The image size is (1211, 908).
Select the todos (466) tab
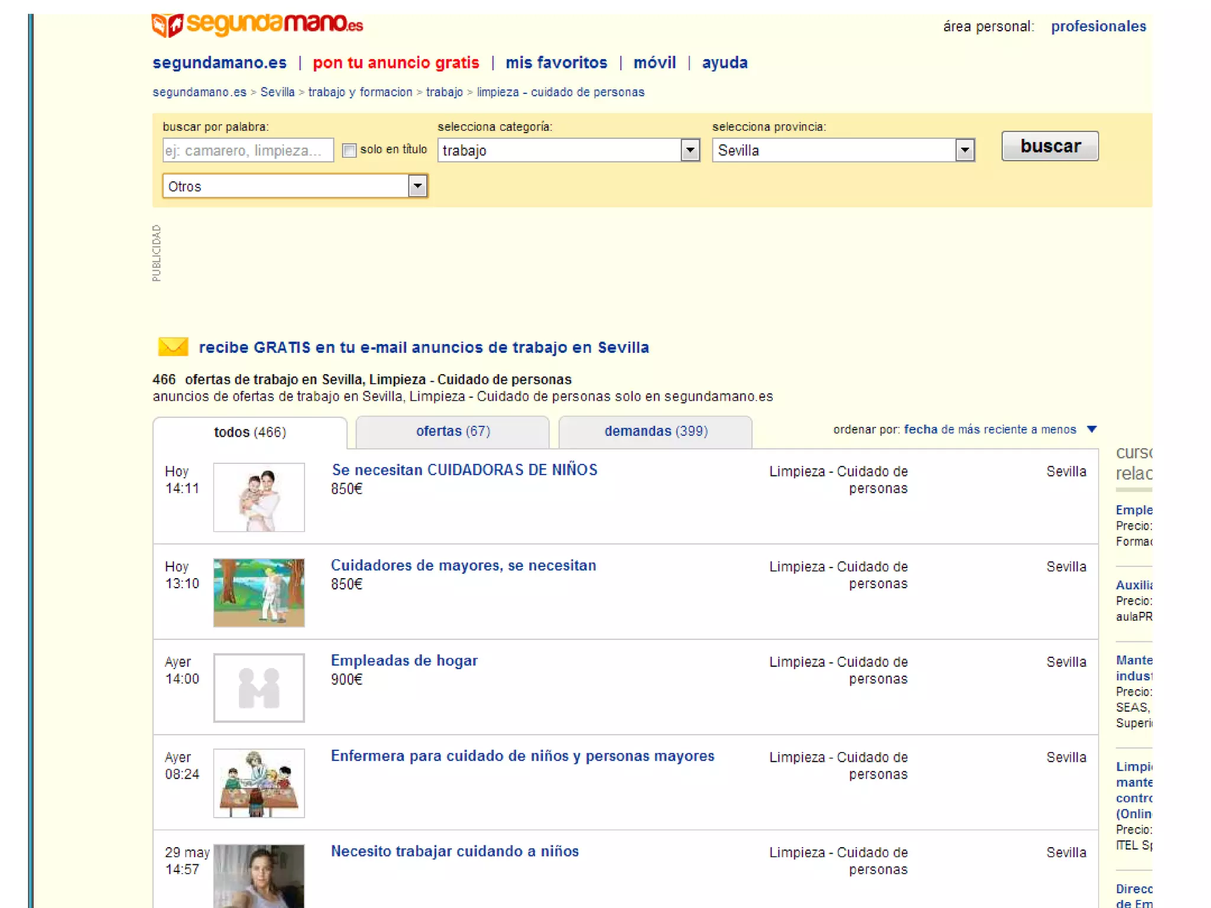coord(250,433)
